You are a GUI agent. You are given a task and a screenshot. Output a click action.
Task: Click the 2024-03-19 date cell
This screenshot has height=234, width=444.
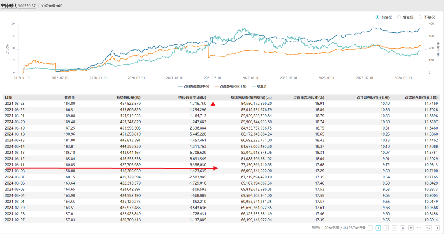15,128
